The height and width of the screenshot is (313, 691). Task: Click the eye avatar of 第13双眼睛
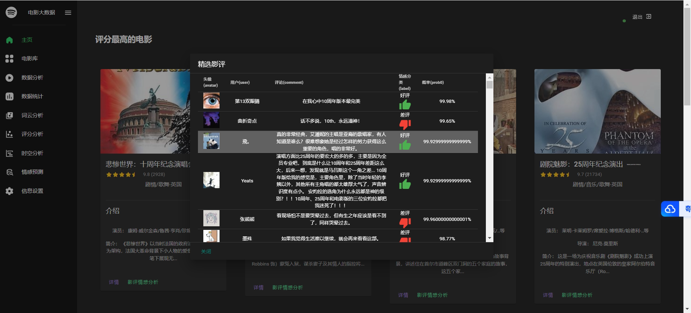point(211,101)
